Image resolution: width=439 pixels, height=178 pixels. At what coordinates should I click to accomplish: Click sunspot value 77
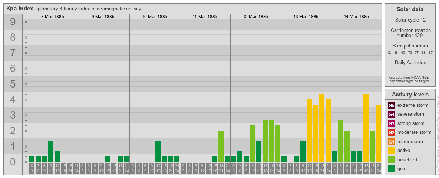417,53
